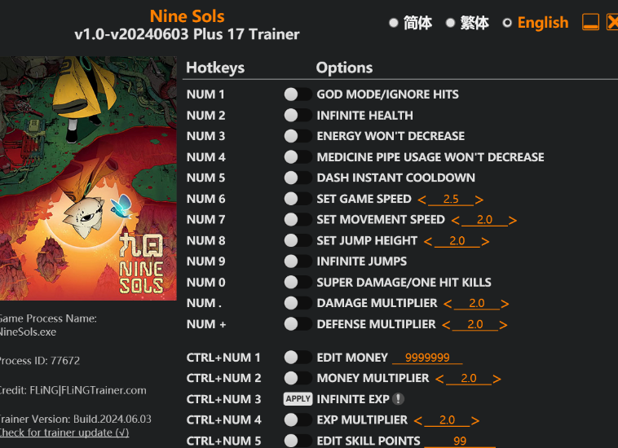Click the FLiNGTrainer.com credit text
Screen dimensions: 618x448
pyautogui.click(x=73, y=390)
